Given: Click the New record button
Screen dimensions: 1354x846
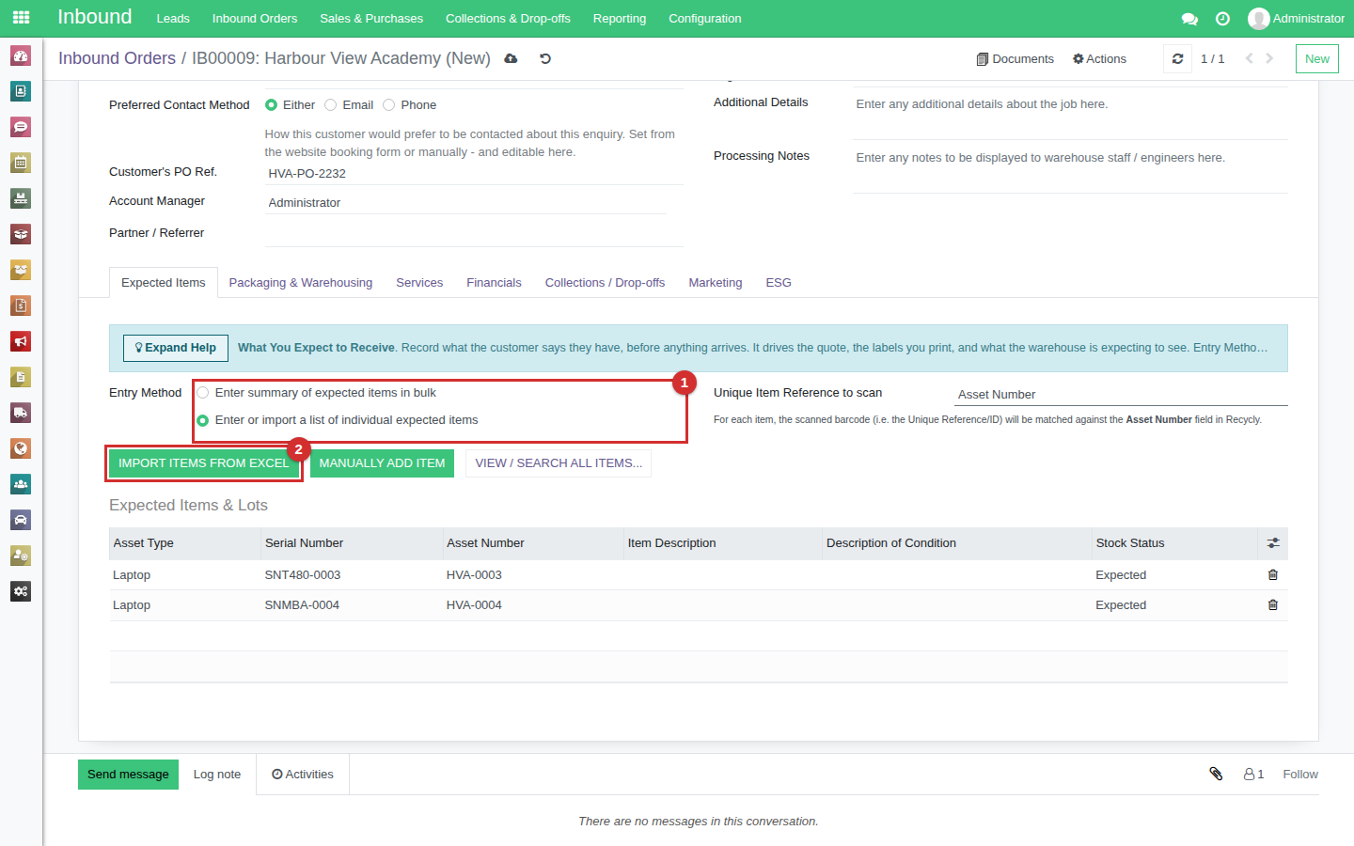Looking at the screenshot, I should 1317,59.
